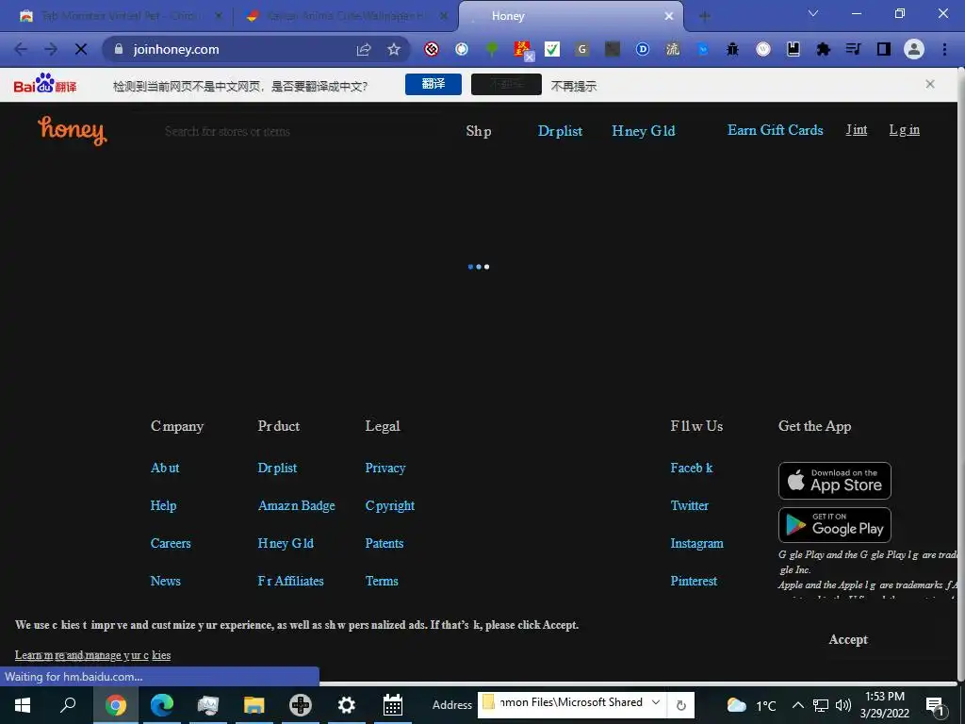
Task: Open the Patents footer link
Action: 384,543
